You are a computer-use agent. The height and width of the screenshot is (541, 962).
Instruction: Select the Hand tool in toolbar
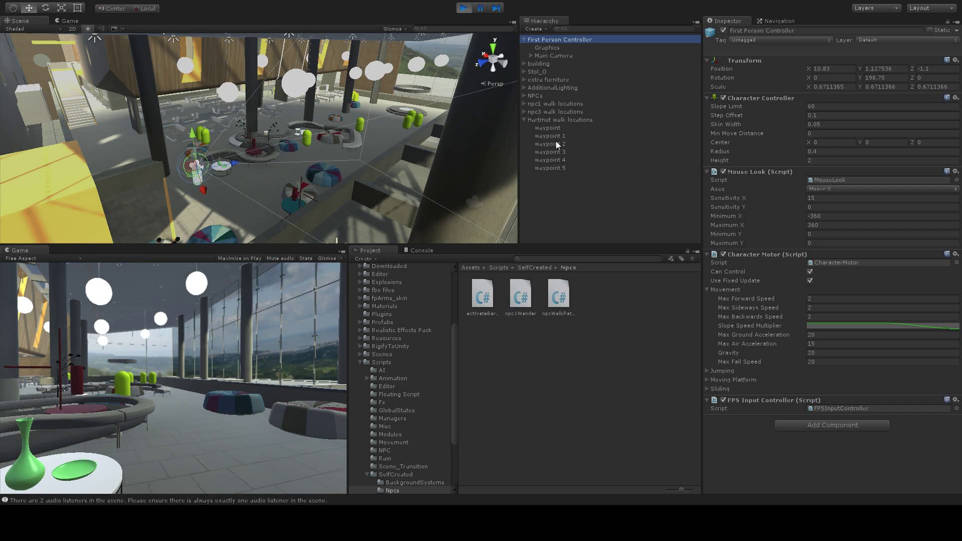[13, 8]
